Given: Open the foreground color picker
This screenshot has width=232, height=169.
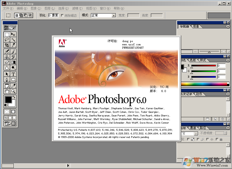Looking at the screenshot, I should click(x=8, y=100).
